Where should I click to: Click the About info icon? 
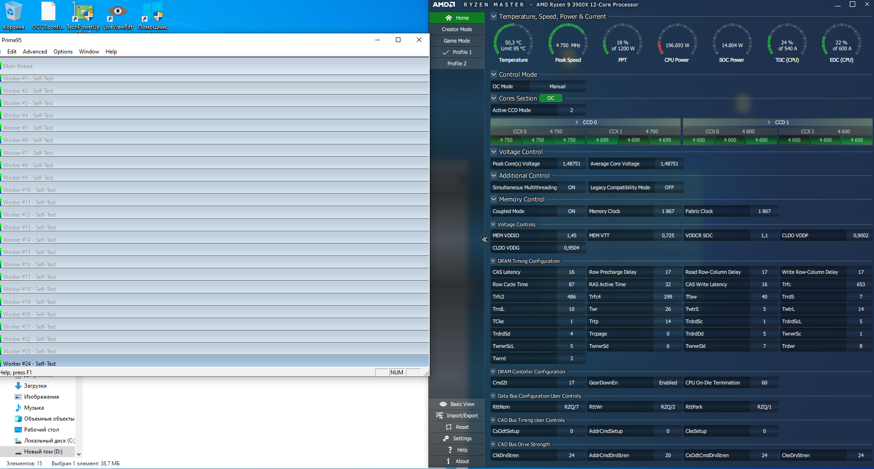coord(448,461)
